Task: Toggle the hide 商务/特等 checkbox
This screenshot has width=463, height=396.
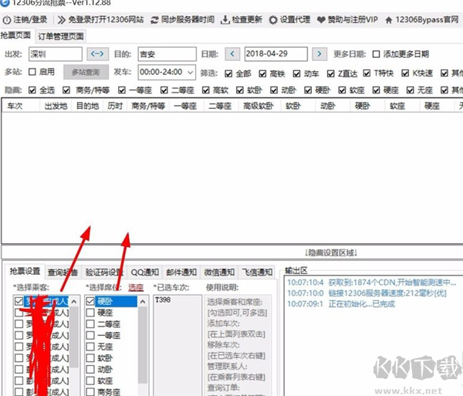Action: [x=66, y=90]
